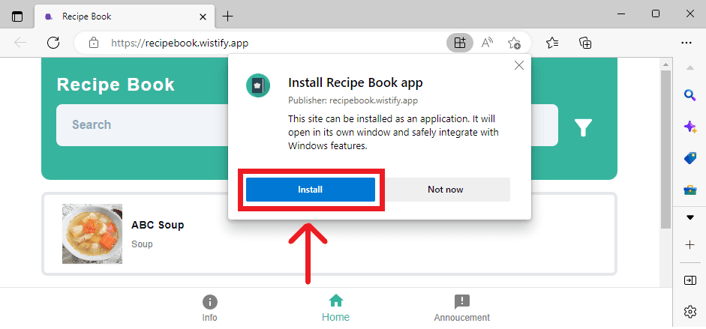Maximize the browser window
Screen dimensions: 706x329
pyautogui.click(x=656, y=14)
